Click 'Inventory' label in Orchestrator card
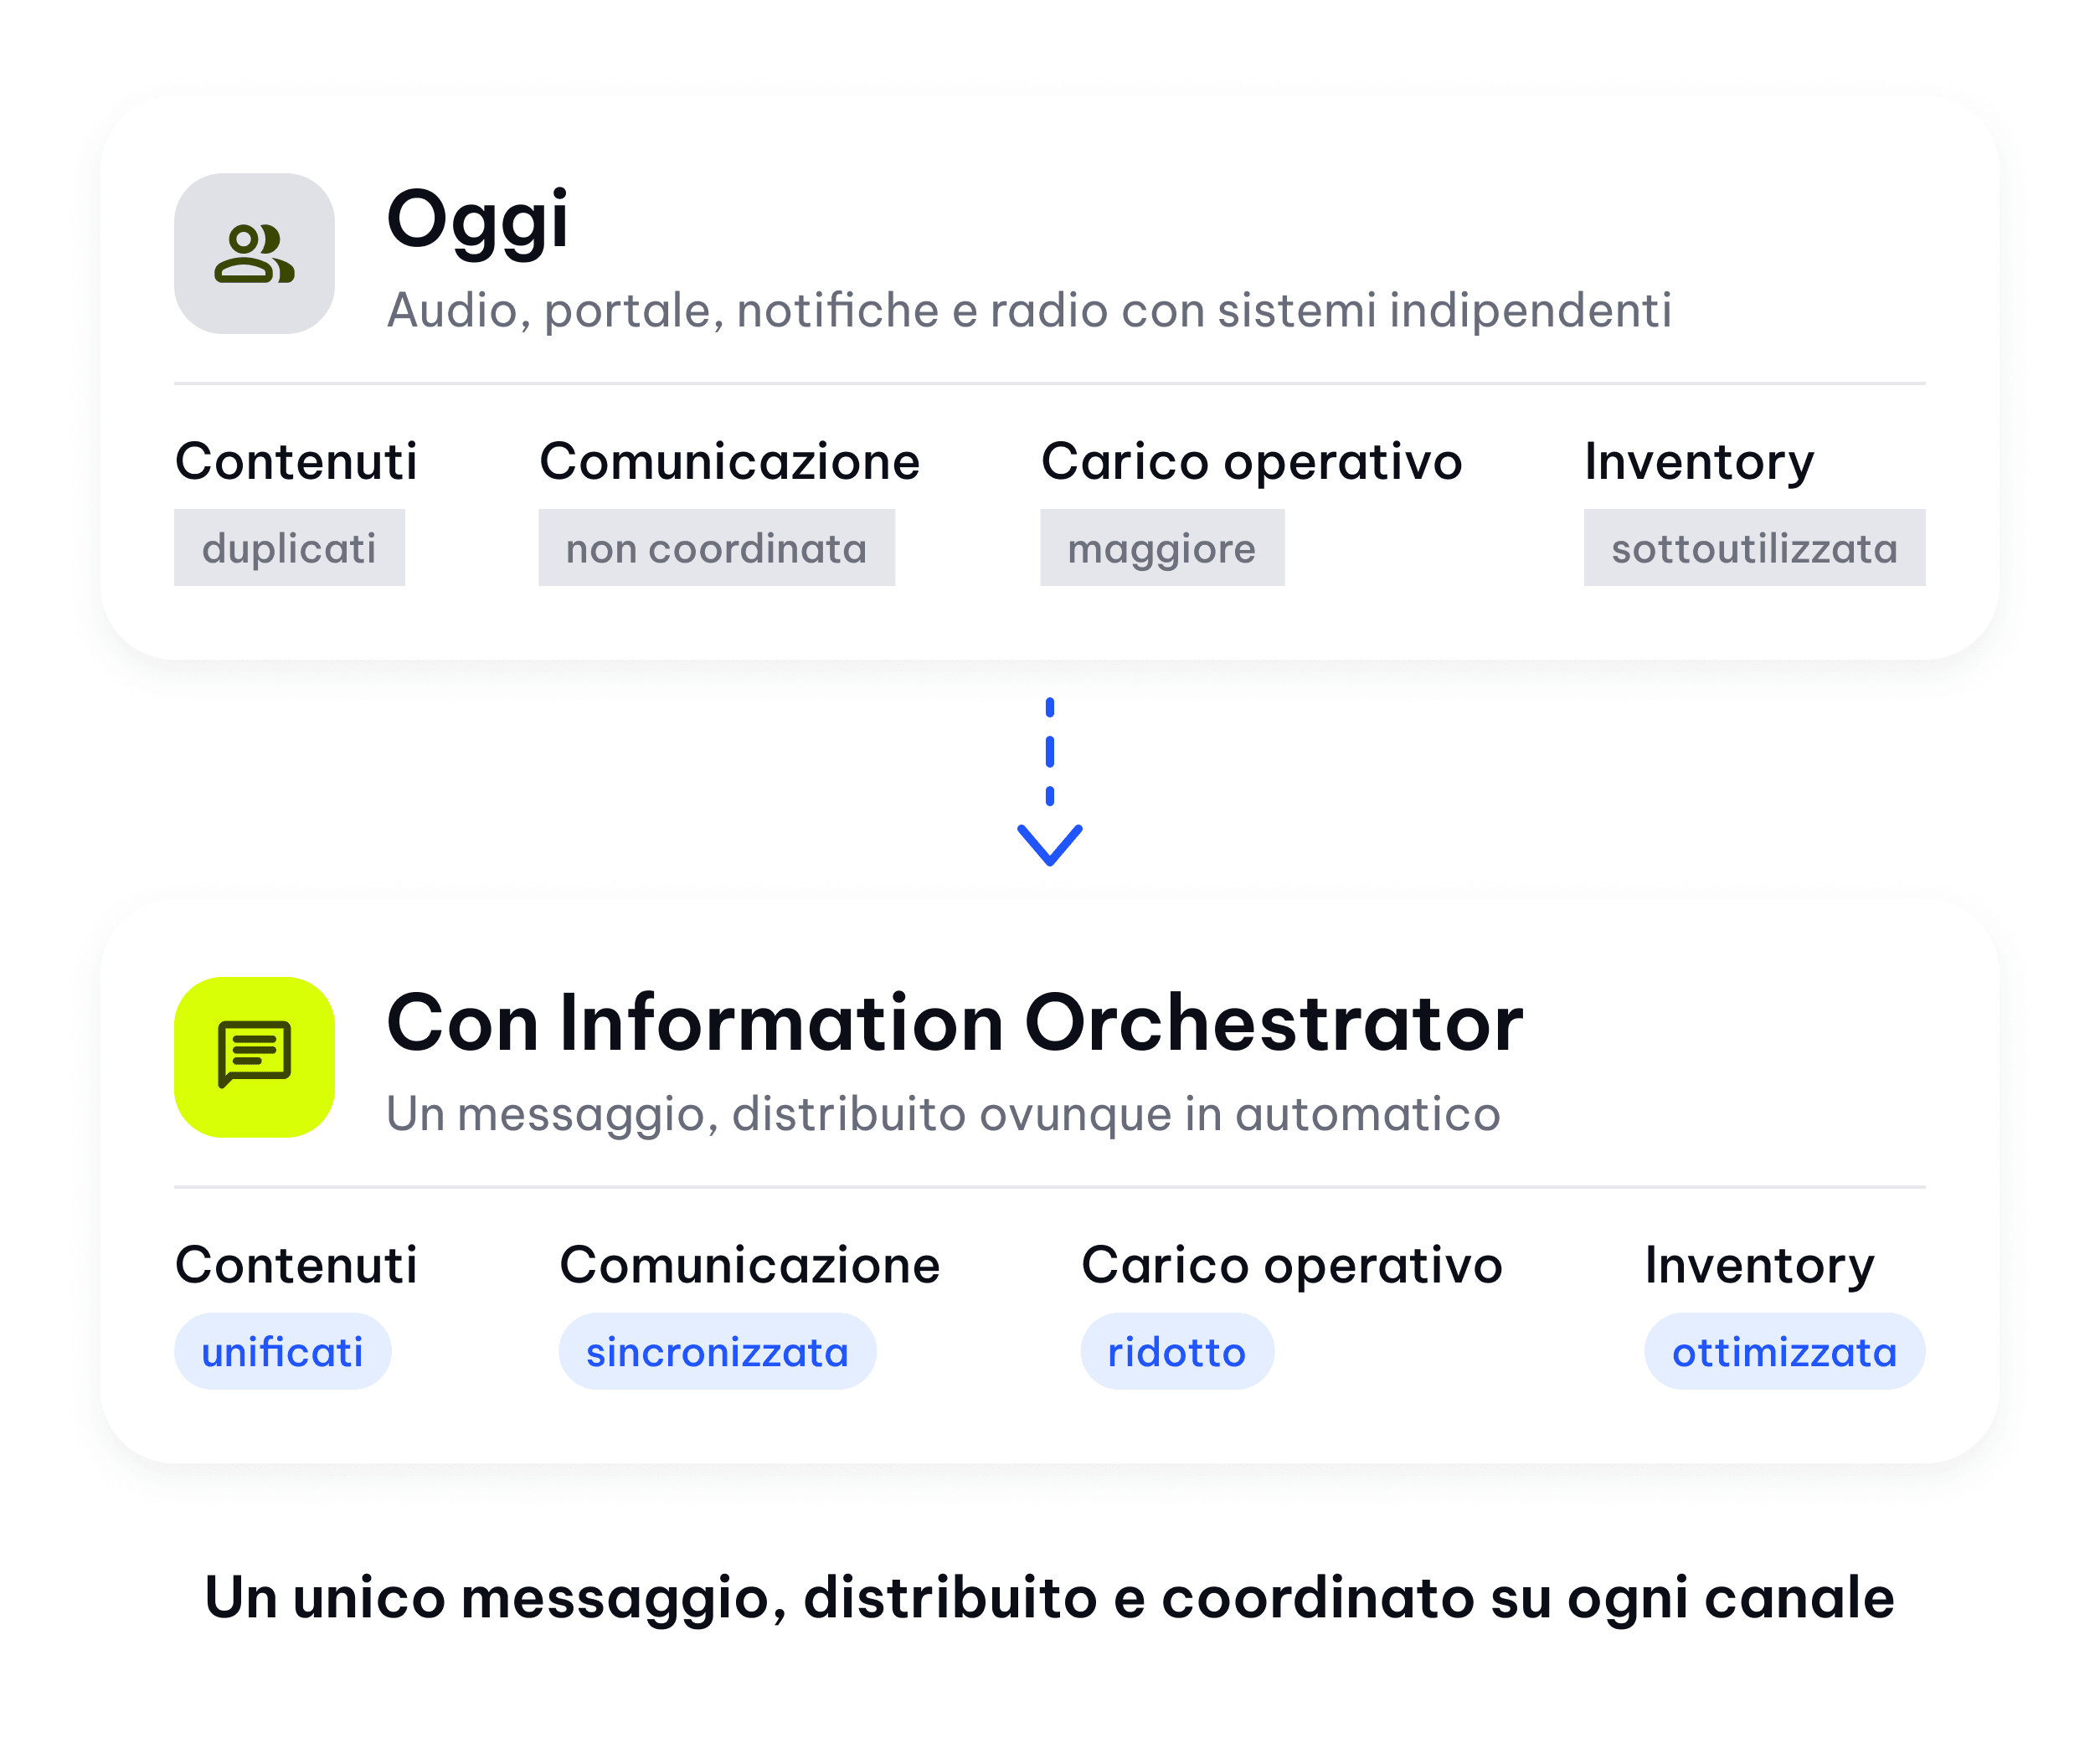This screenshot has height=1758, width=2100. click(x=1759, y=1265)
